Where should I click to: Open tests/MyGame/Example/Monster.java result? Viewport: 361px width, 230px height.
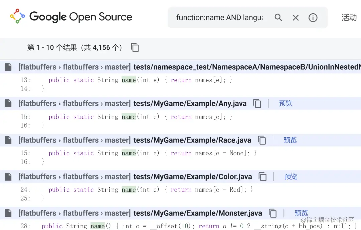click(198, 213)
